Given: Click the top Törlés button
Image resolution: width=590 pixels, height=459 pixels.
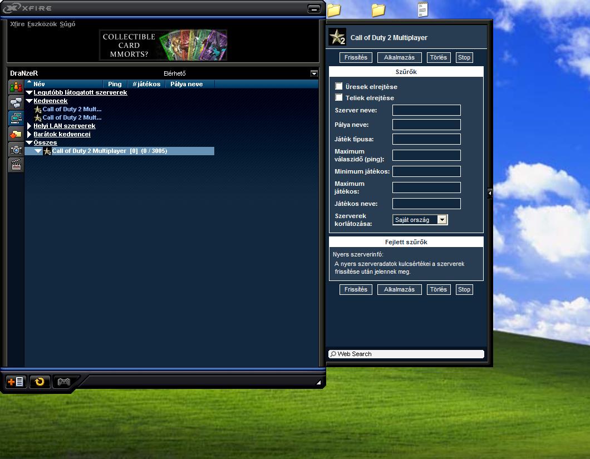Looking at the screenshot, I should [x=439, y=57].
